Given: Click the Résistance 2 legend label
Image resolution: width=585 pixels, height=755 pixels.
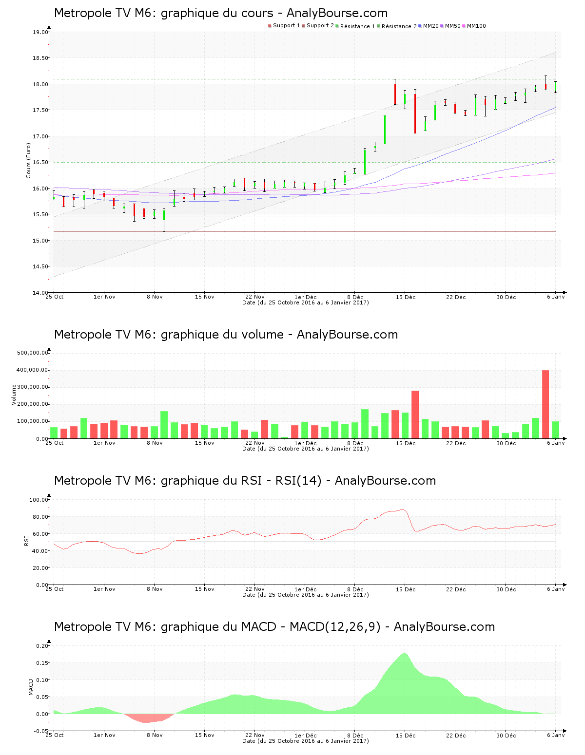Looking at the screenshot, I should pos(399,26).
